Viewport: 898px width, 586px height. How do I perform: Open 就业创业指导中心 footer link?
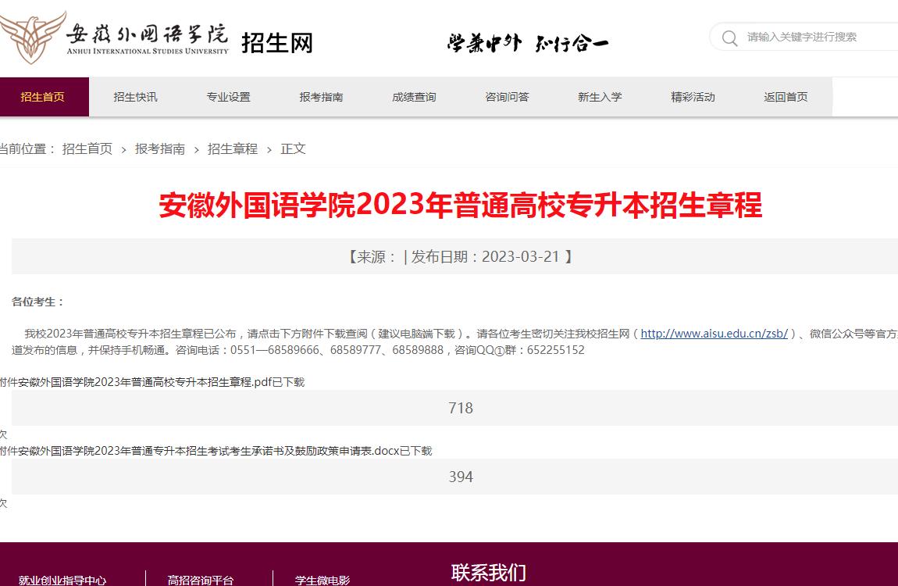point(62,580)
